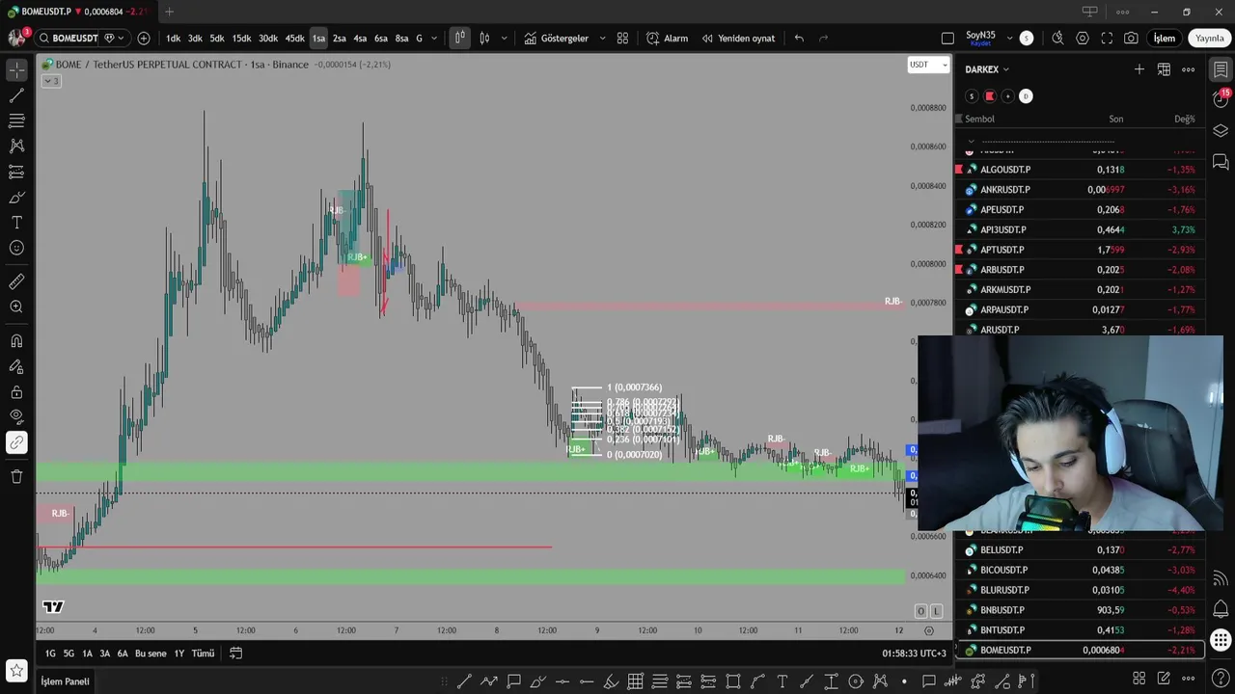Screen dimensions: 1235x694
Task: Collapse the indicator legend showing 3
Action: (51, 81)
